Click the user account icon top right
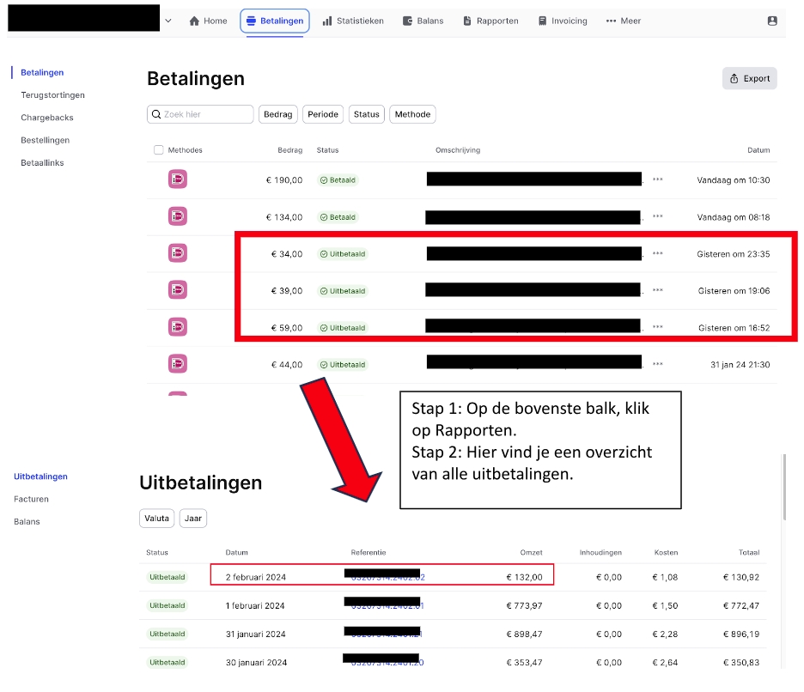This screenshot has width=804, height=692. pyautogui.click(x=771, y=21)
